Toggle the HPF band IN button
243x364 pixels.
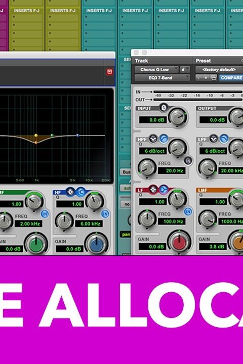click(x=188, y=161)
